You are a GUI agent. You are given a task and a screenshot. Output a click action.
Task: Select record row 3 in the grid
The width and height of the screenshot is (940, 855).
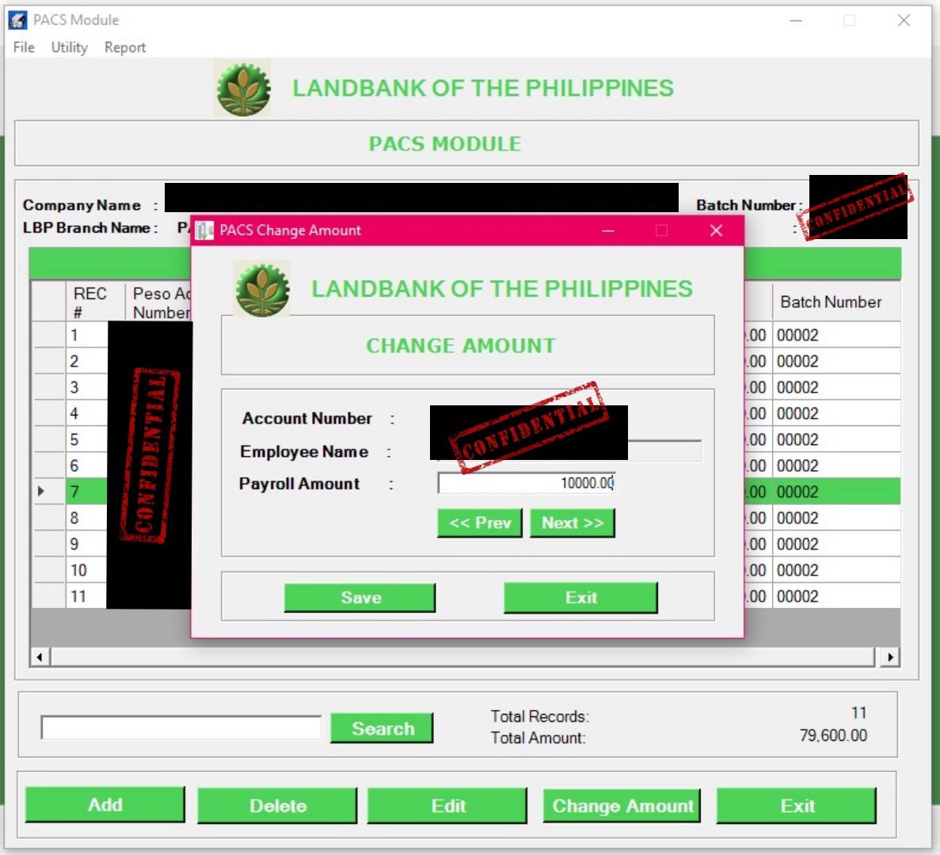coord(466,387)
